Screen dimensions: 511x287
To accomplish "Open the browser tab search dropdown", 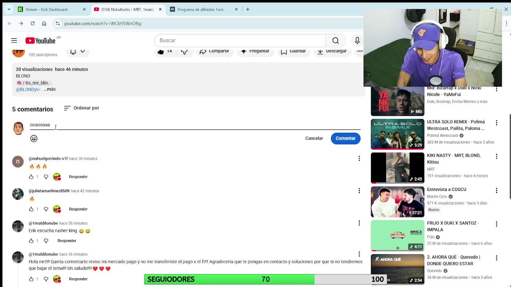I will pyautogui.click(x=9, y=9).
